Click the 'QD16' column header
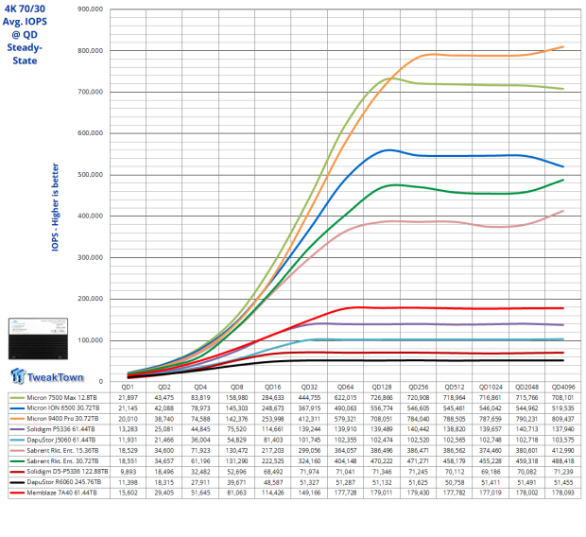 [x=273, y=387]
